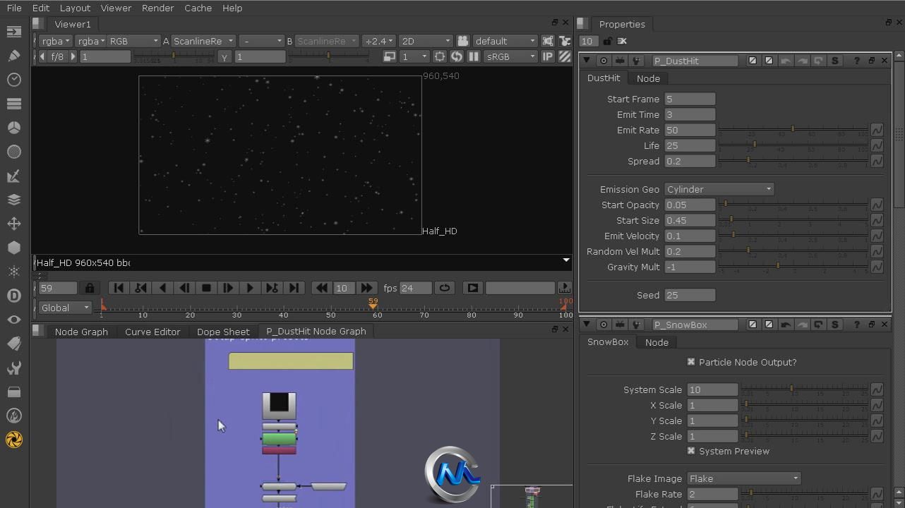Open the Image nodes toolbar menu

tap(13, 32)
